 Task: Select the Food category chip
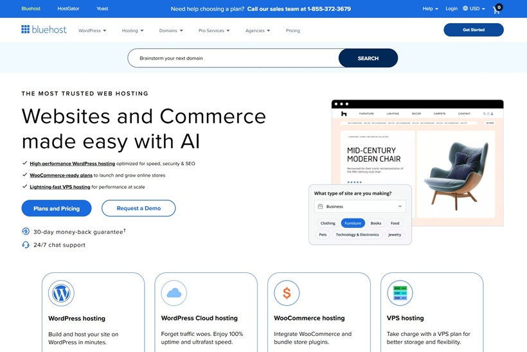[395, 223]
